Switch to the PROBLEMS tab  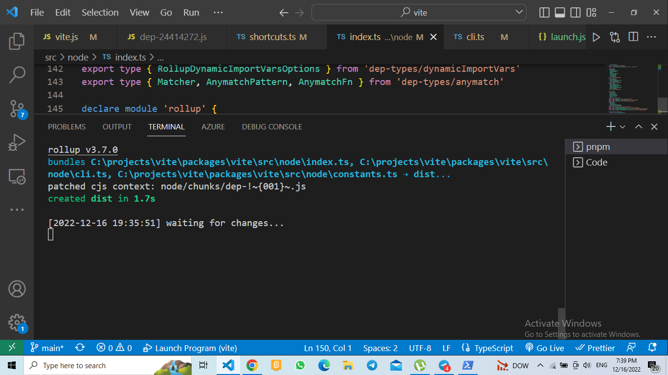point(66,126)
